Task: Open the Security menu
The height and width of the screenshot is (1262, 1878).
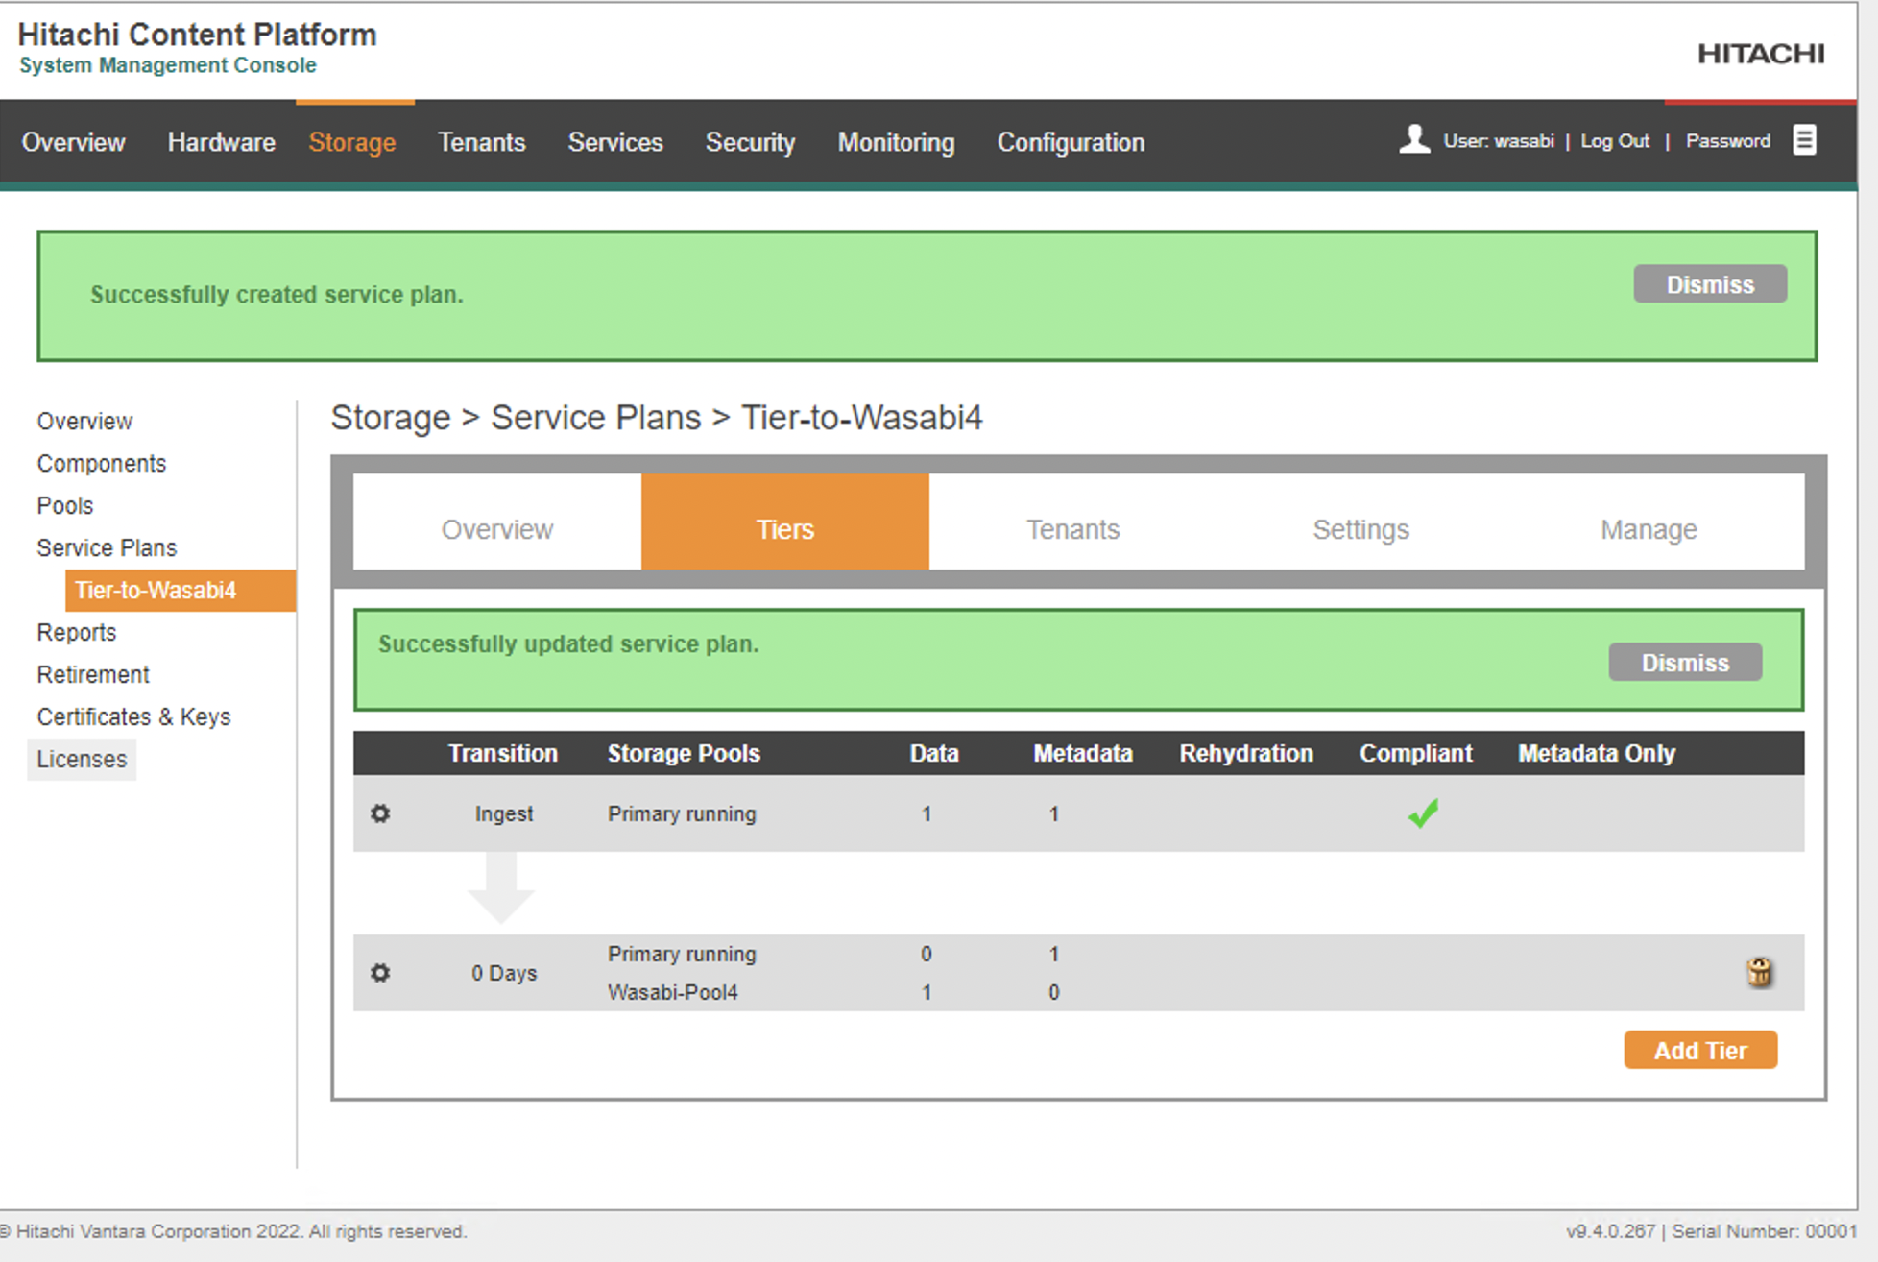Action: pos(750,142)
